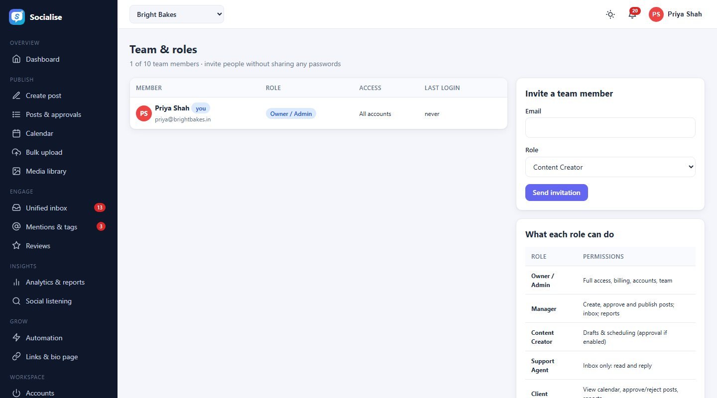
Task: Open notifications bell with 20 badge
Action: [x=632, y=14]
